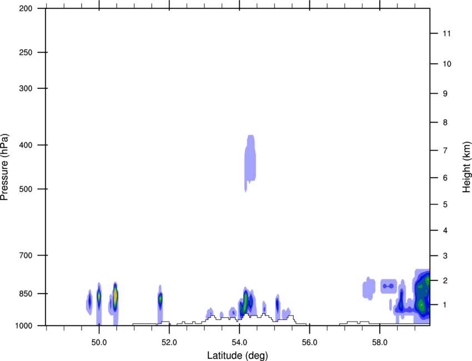Click the 'Pressure (hPa)' axis title
The height and width of the screenshot is (361, 472).
click(x=4, y=167)
